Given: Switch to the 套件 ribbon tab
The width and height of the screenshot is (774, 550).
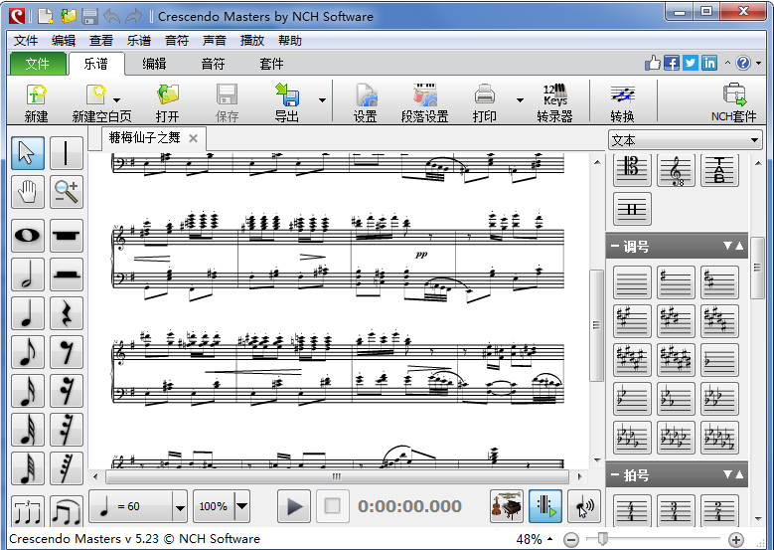Looking at the screenshot, I should [271, 64].
